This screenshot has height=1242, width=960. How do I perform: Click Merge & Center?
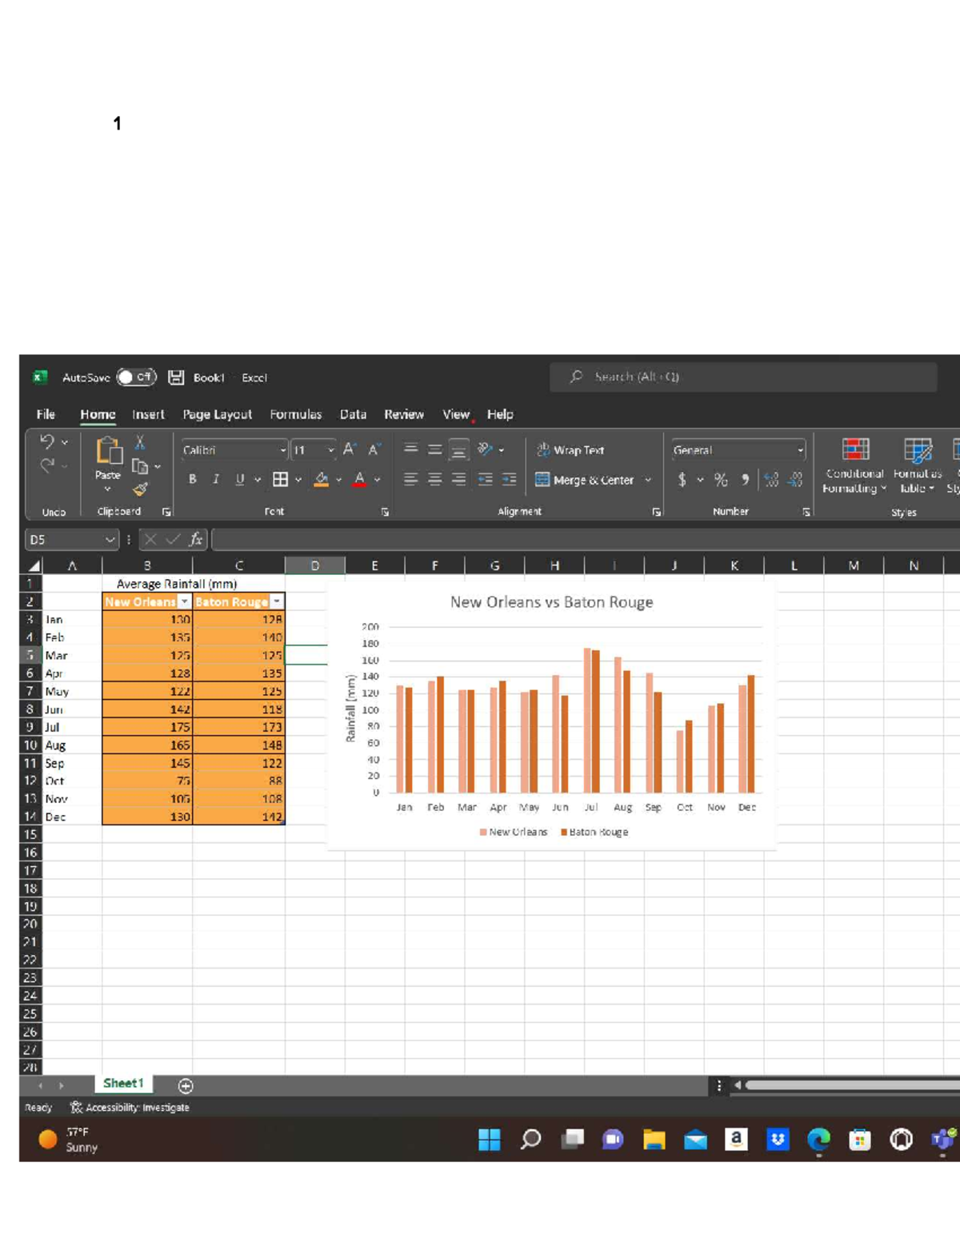click(x=585, y=480)
